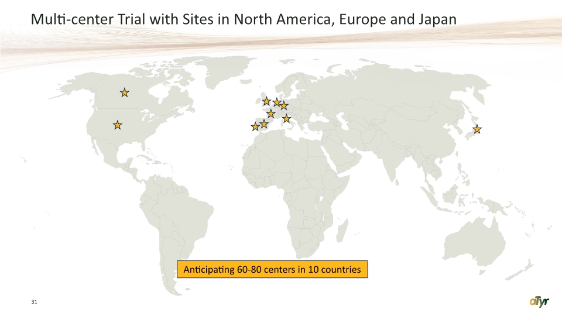The width and height of the screenshot is (562, 316).
Task: Click on Russia on the world map
Action: click(x=394, y=86)
